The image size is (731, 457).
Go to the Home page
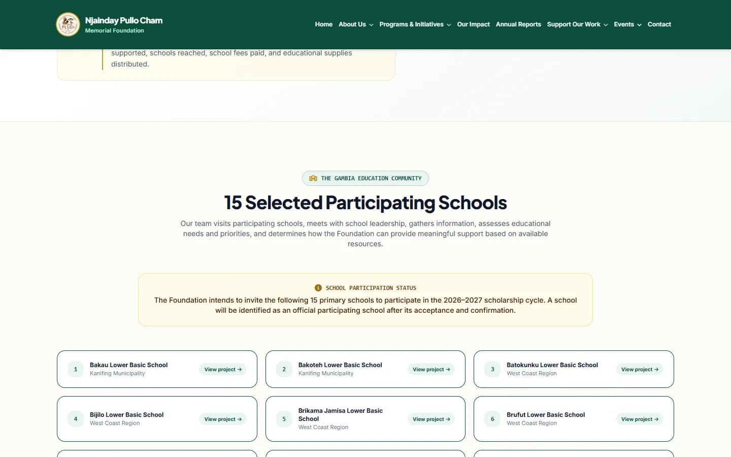click(x=323, y=24)
